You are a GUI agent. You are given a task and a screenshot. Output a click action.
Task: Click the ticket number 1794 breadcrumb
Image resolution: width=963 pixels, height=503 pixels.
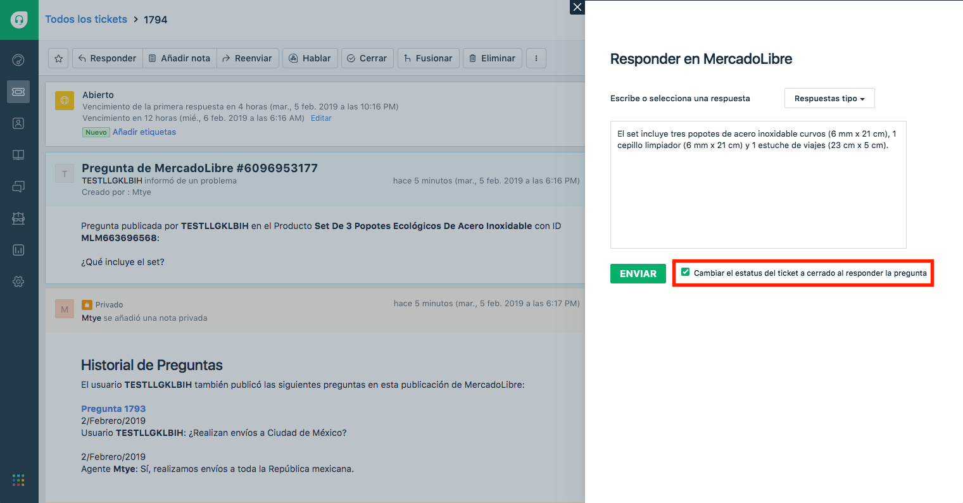coord(155,20)
